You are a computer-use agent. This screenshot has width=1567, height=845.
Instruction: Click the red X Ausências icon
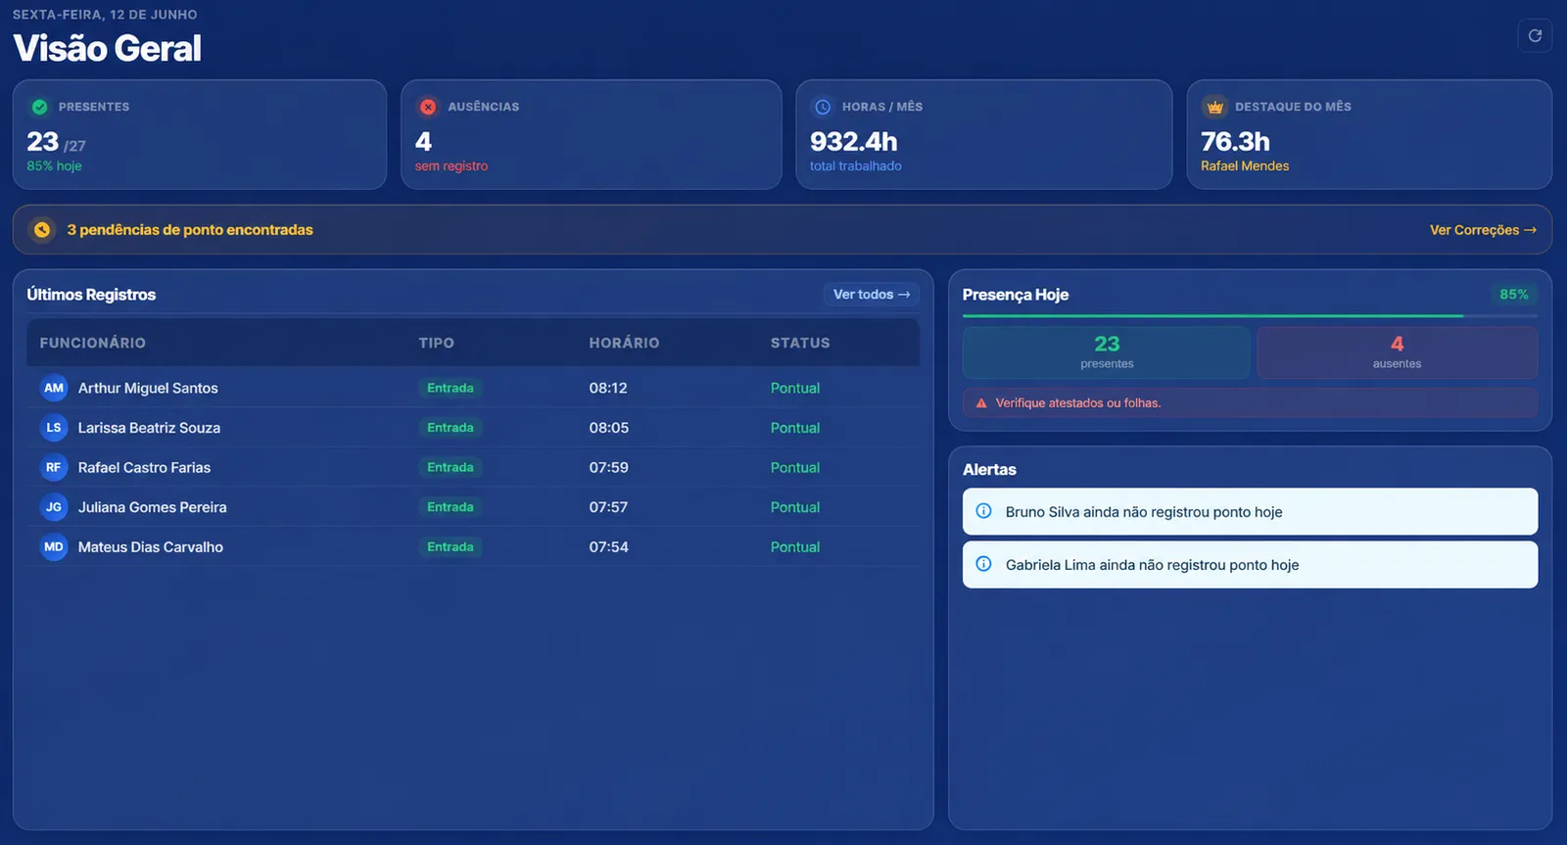[x=428, y=107]
